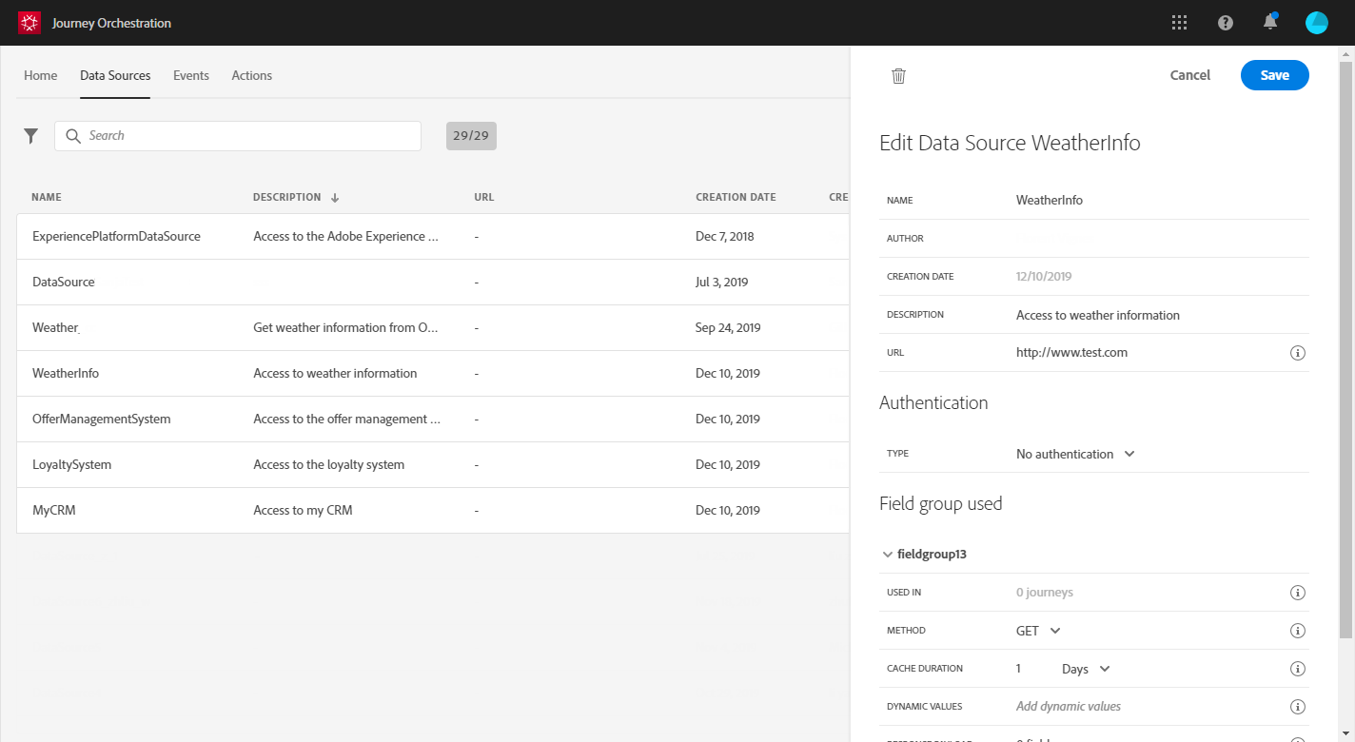Image resolution: width=1355 pixels, height=742 pixels.
Task: Collapse the fieldgroup13 section
Action: [x=888, y=554]
